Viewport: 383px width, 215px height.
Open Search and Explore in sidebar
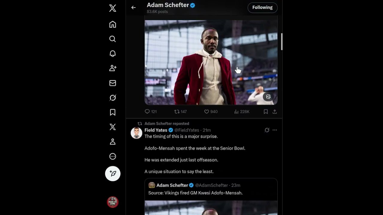pyautogui.click(x=113, y=39)
